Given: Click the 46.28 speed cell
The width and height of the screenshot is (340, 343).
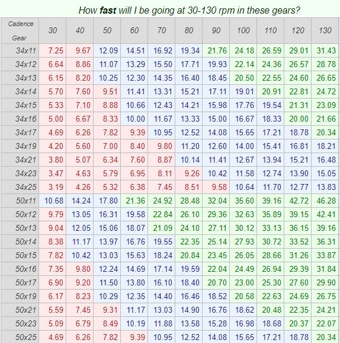Looking at the screenshot, I should coord(325,201).
